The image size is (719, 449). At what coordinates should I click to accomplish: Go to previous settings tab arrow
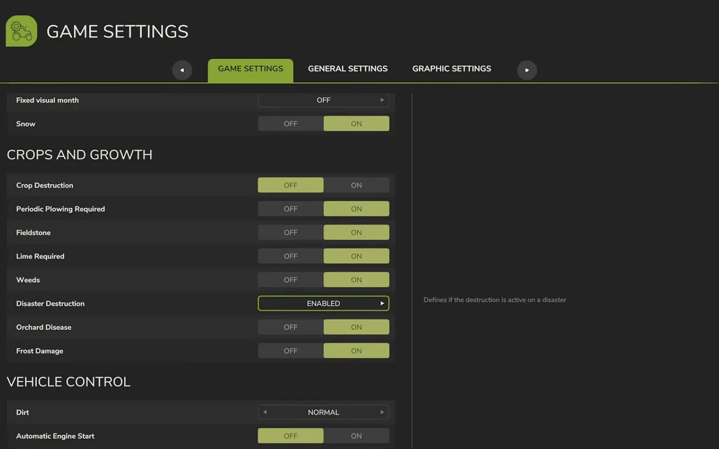(x=182, y=70)
